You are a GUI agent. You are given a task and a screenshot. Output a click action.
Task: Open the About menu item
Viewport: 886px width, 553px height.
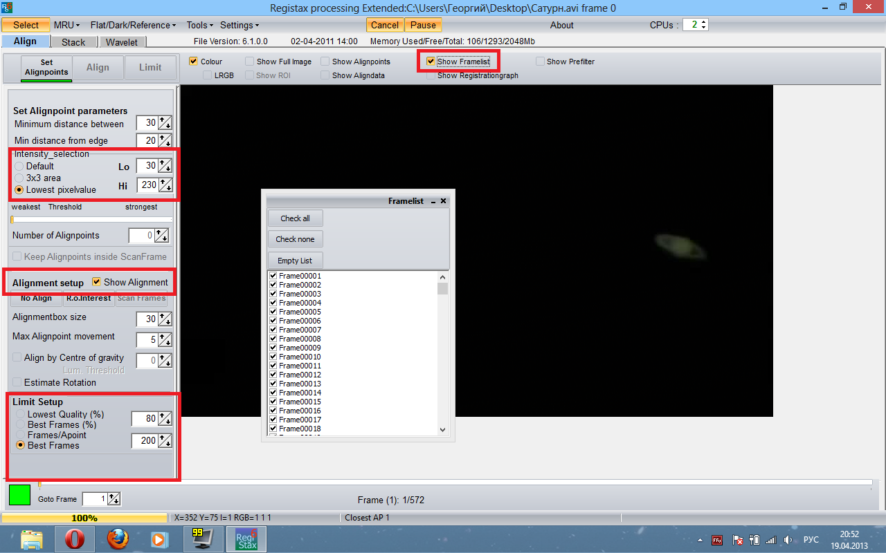pos(562,25)
